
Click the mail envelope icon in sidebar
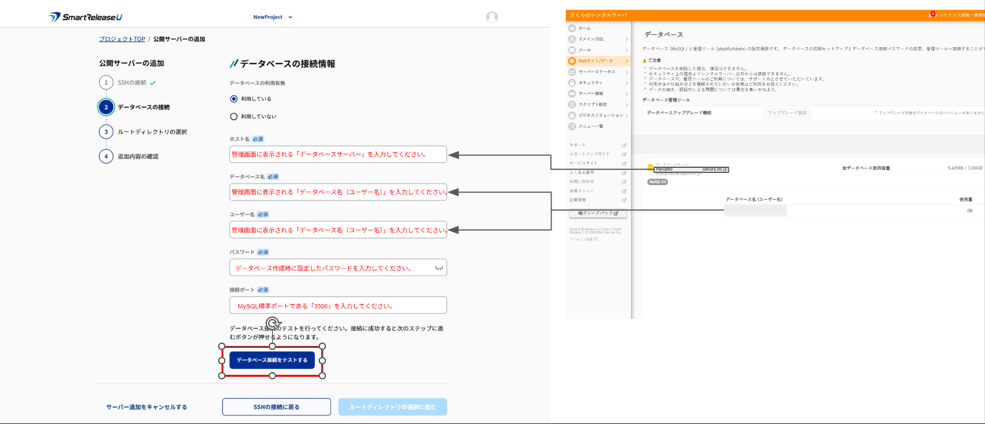[x=572, y=50]
